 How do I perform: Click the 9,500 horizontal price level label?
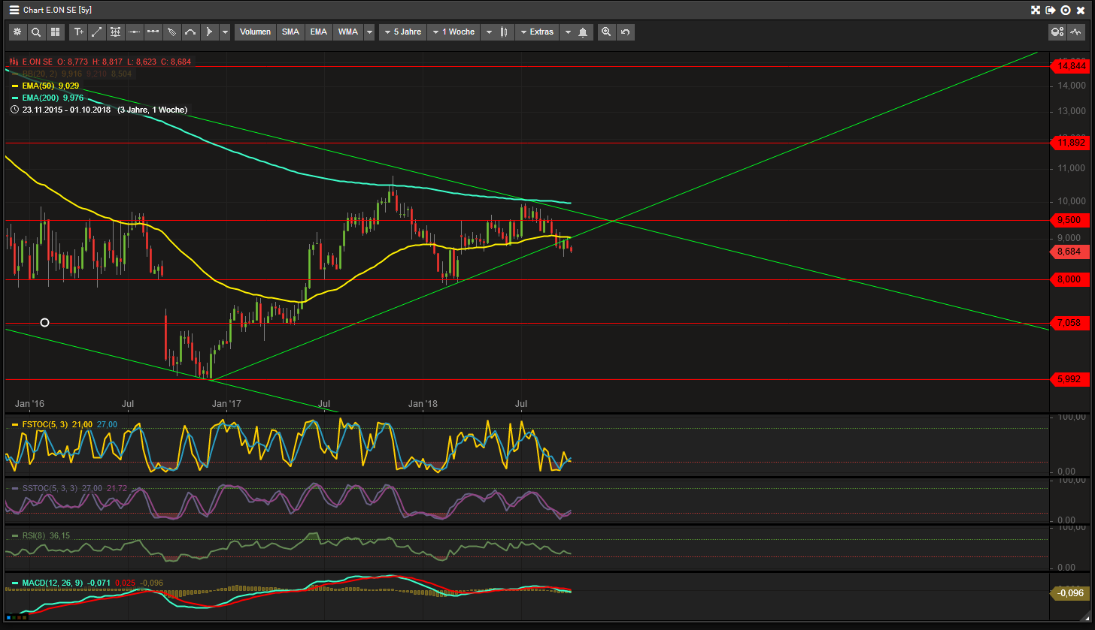pos(1069,220)
